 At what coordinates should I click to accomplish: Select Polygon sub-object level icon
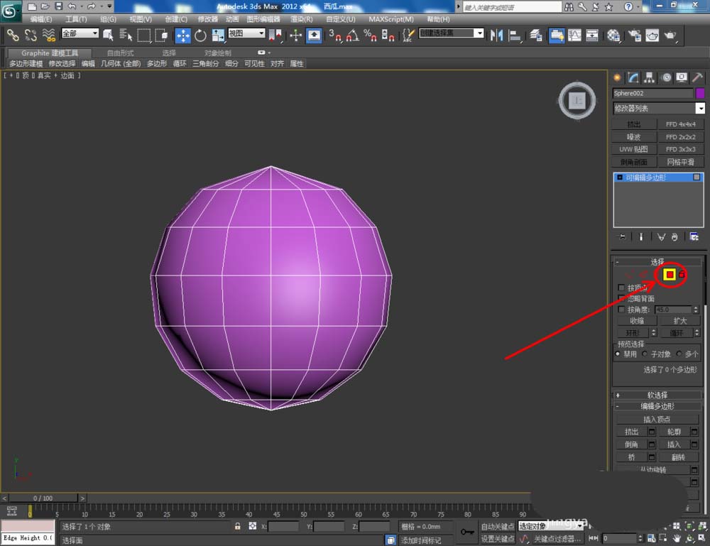coord(669,274)
